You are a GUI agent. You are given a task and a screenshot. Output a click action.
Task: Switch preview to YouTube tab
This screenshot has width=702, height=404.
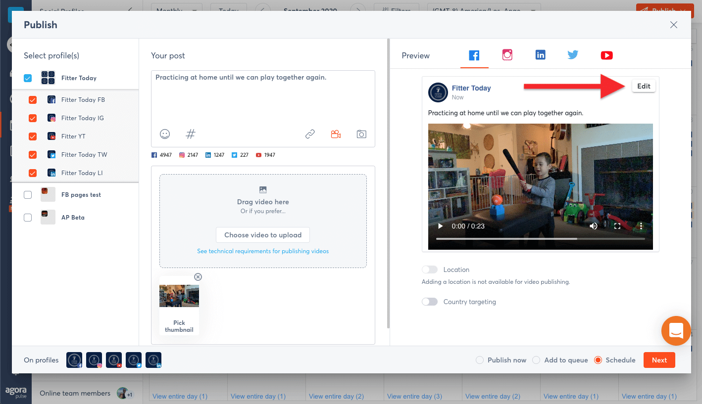(x=606, y=55)
